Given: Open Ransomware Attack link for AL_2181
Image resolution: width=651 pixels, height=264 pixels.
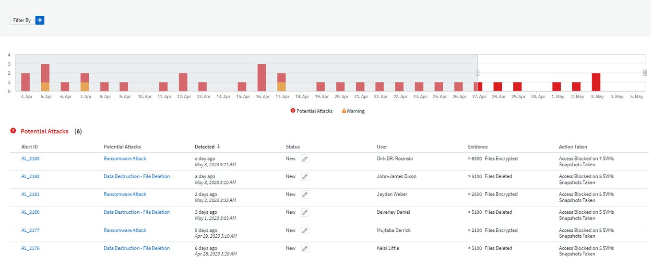Looking at the screenshot, I should click(x=125, y=195).
